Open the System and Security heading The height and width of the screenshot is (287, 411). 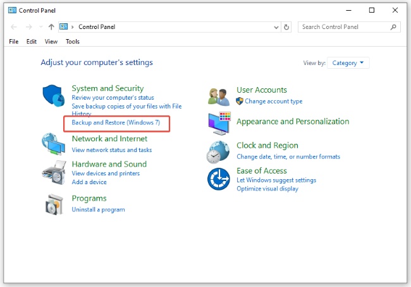[x=107, y=88]
